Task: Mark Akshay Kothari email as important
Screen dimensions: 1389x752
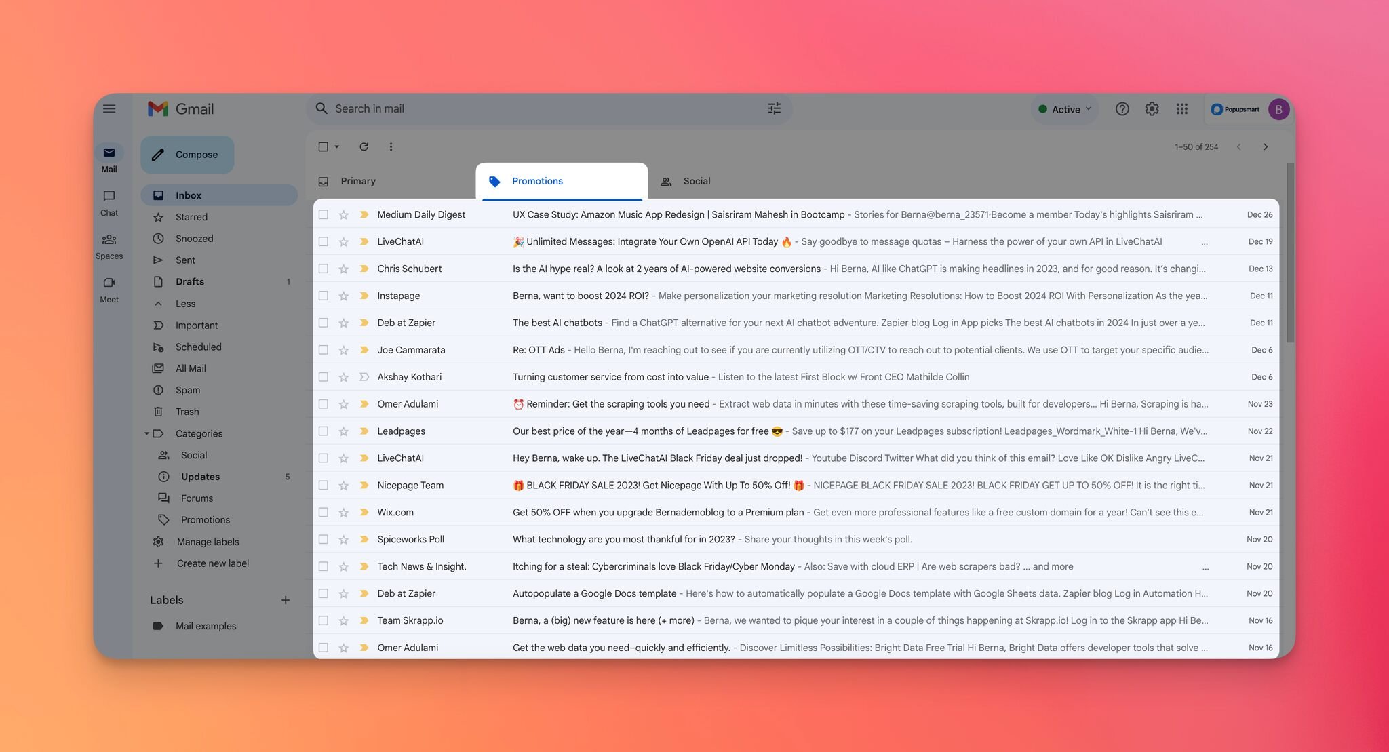Action: pyautogui.click(x=364, y=376)
